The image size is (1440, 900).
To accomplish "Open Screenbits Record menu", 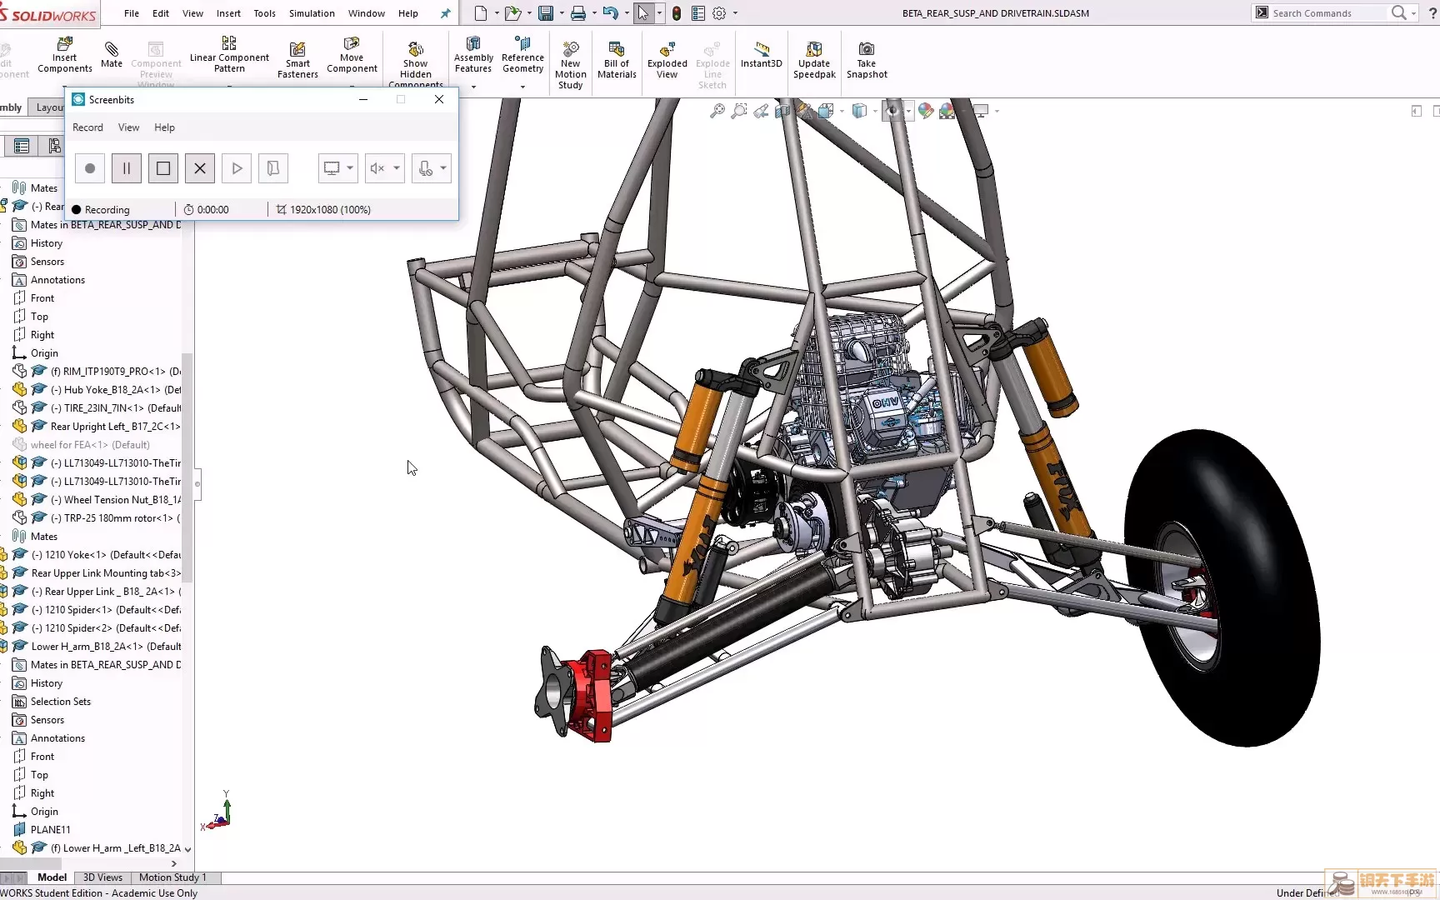I will coord(87,127).
